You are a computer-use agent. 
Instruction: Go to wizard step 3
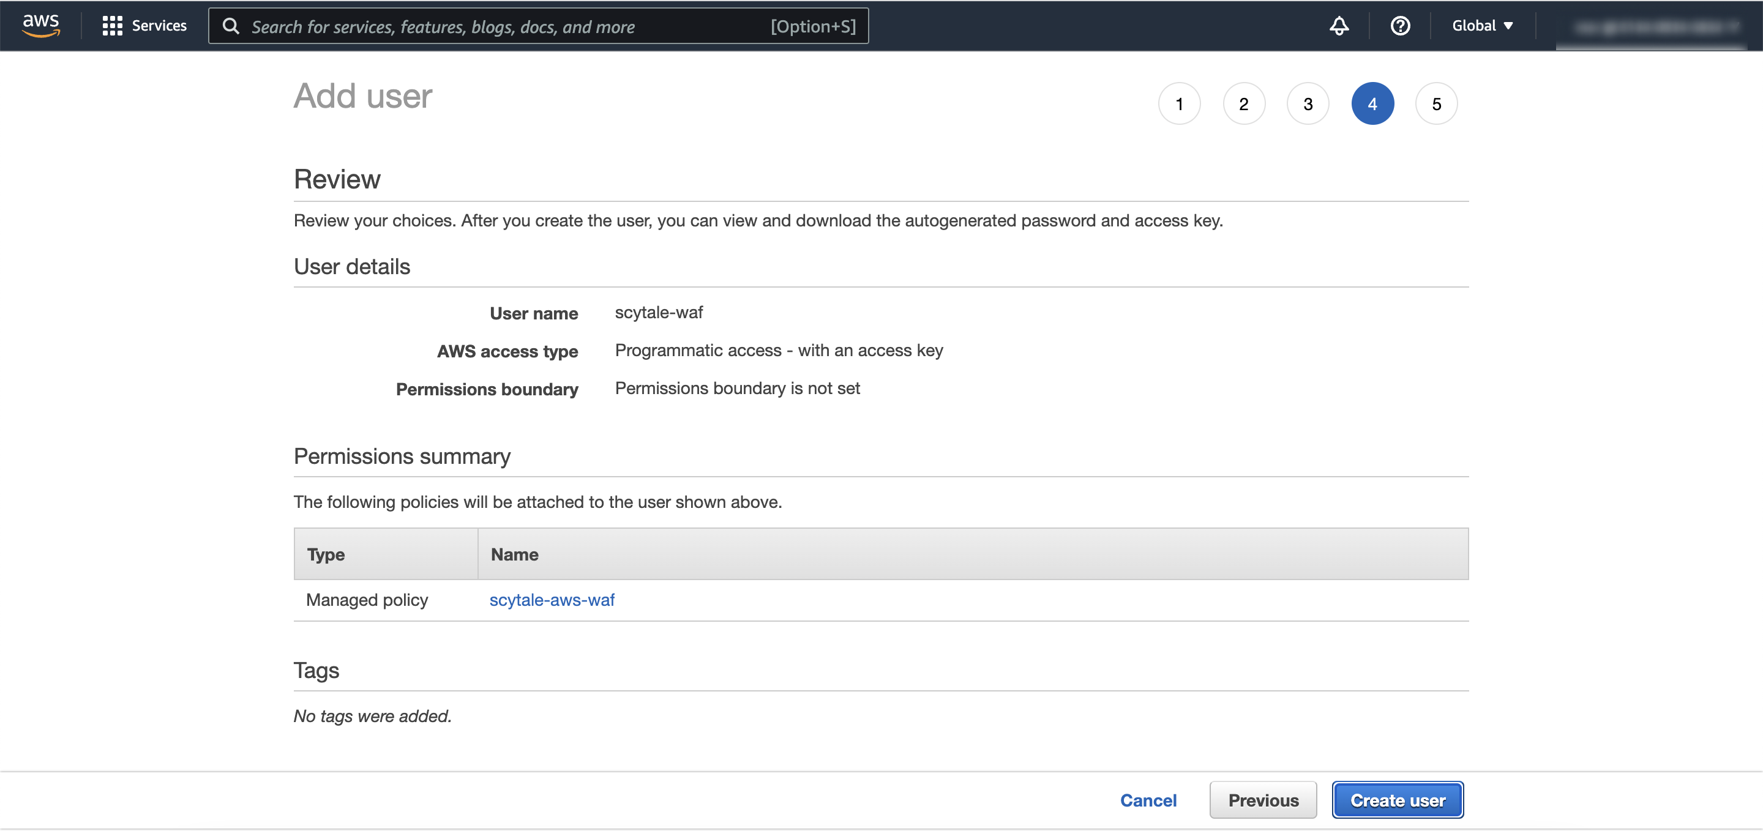click(x=1307, y=104)
